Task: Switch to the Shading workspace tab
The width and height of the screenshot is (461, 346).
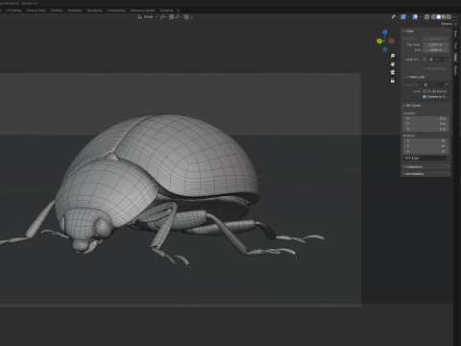Action: [x=57, y=11]
